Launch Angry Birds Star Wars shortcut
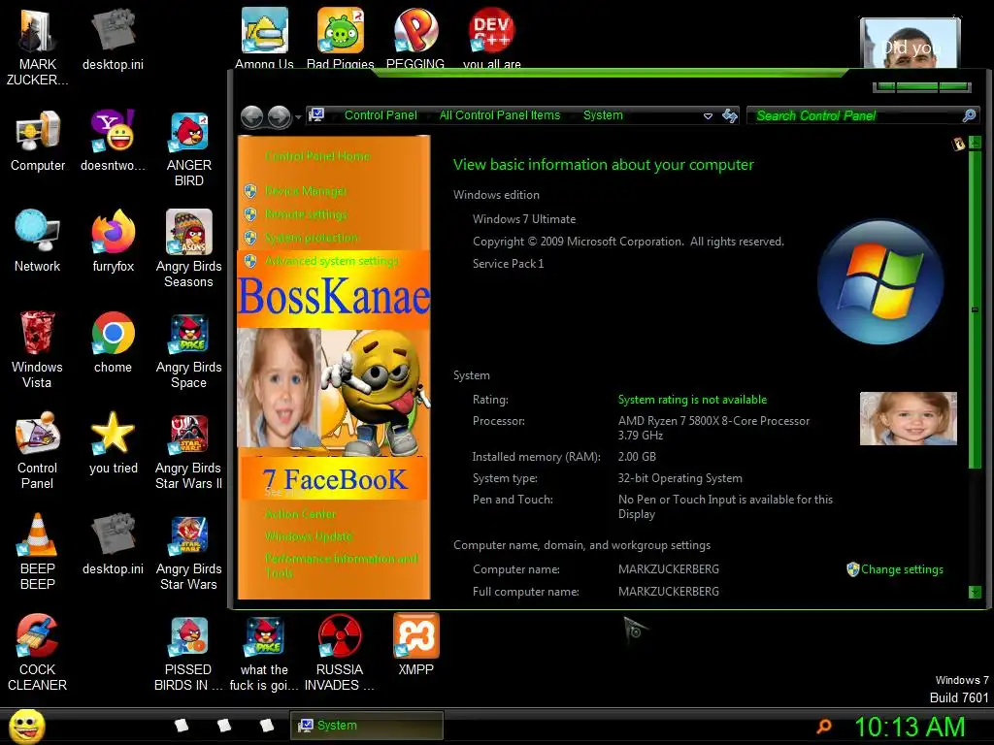994x745 pixels. (189, 551)
